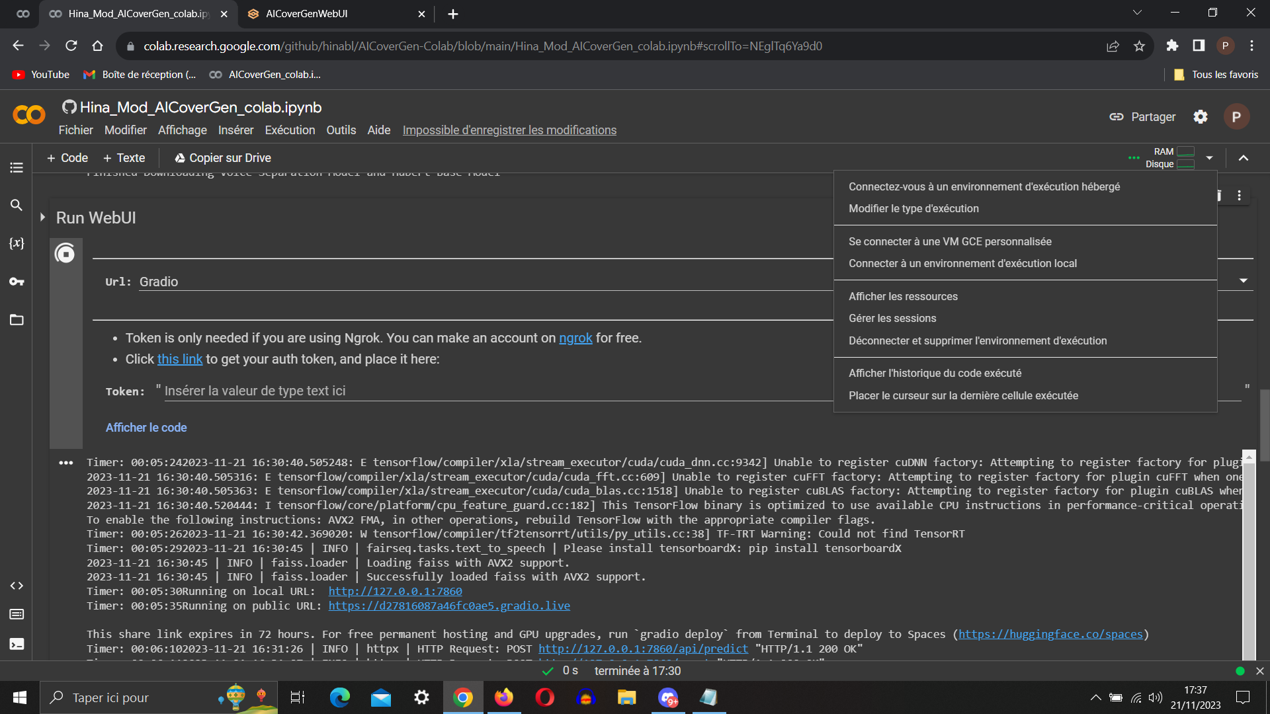Viewport: 1270px width, 714px height.
Task: Open the Fichier menu
Action: (x=75, y=130)
